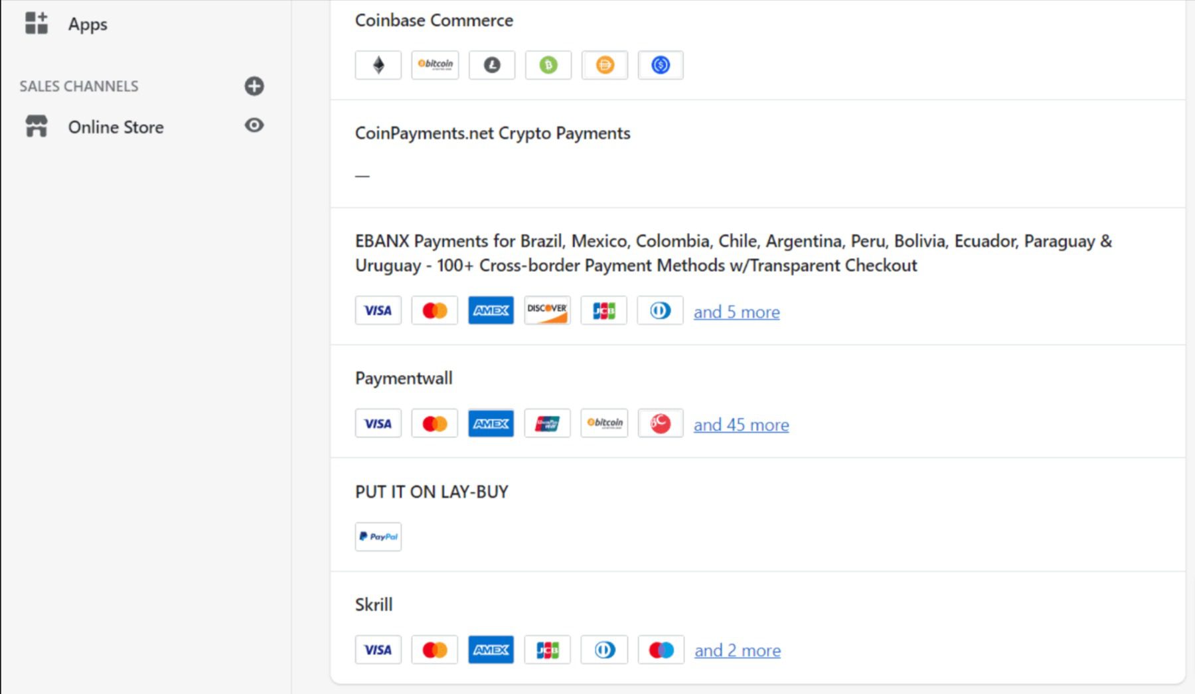The width and height of the screenshot is (1195, 694).
Task: Click the Bitcoin icon under Coinbase Commerce
Action: (435, 64)
